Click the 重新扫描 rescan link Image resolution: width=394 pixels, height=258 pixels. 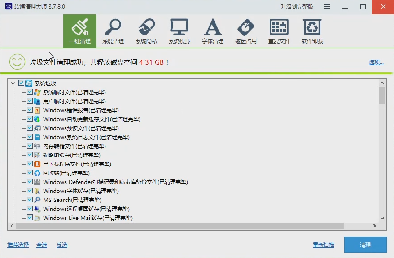(323, 245)
